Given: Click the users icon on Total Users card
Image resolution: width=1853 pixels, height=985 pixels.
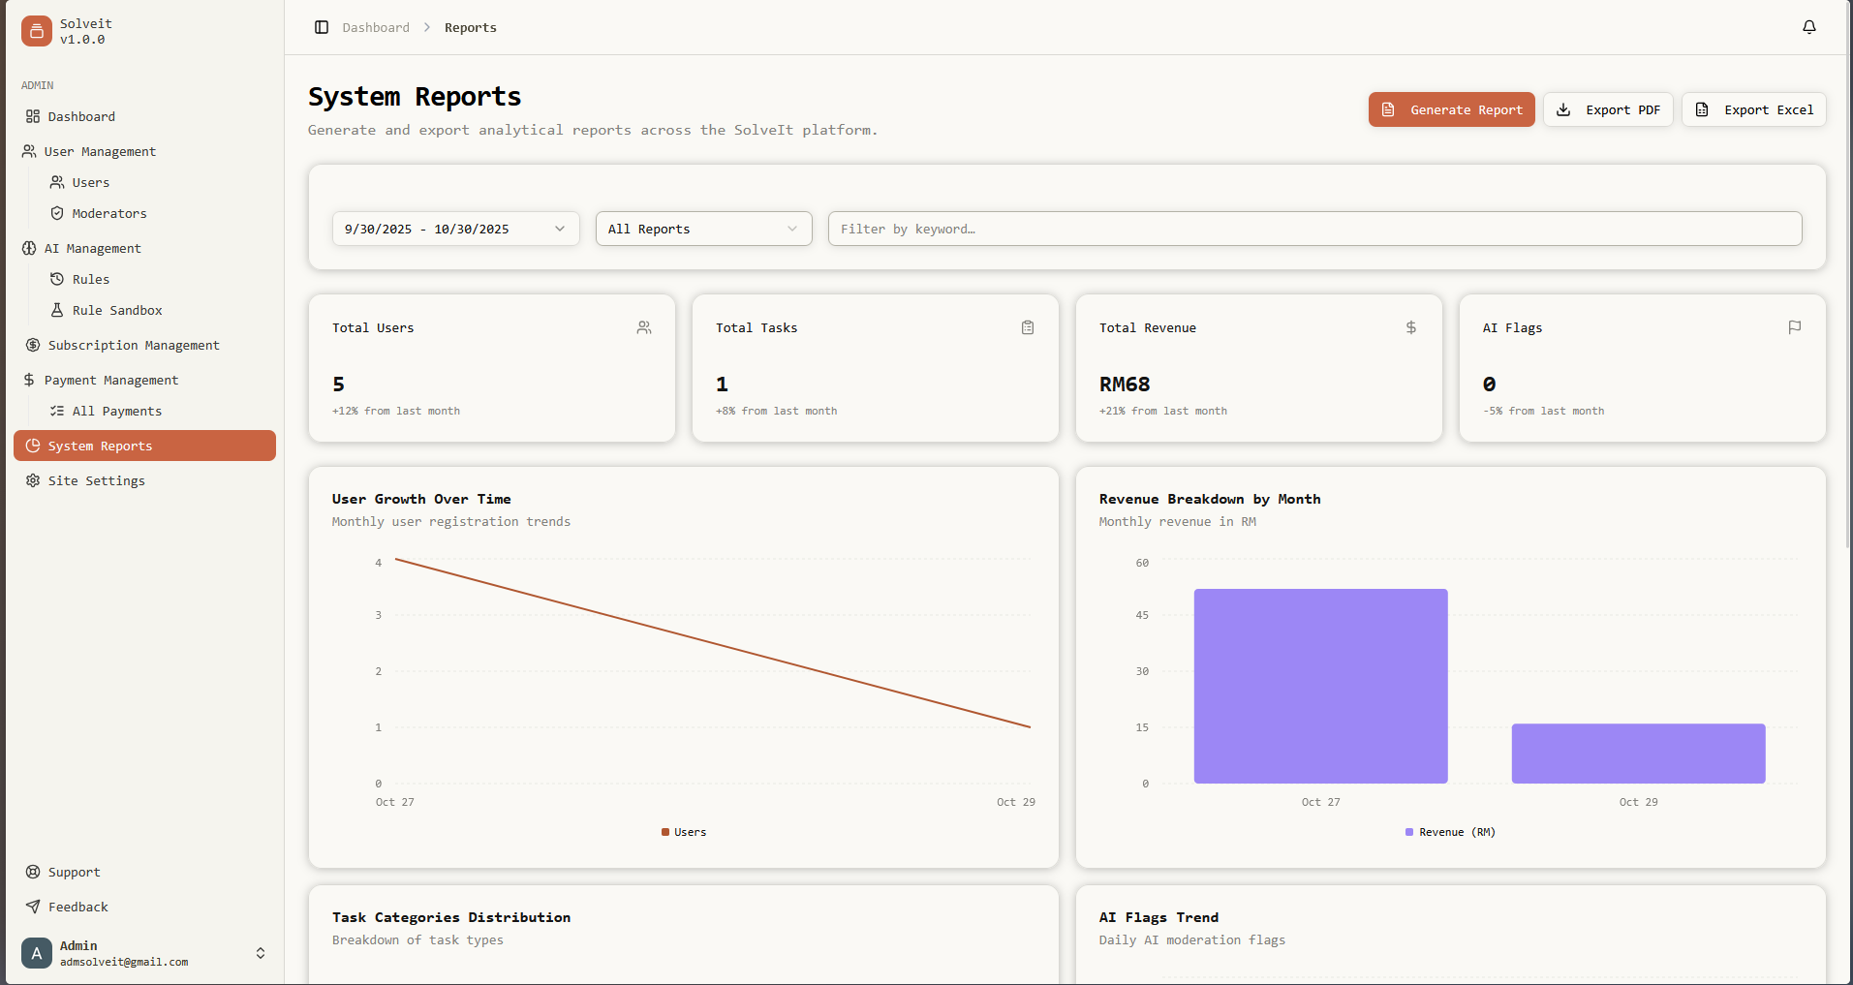Looking at the screenshot, I should (x=643, y=327).
